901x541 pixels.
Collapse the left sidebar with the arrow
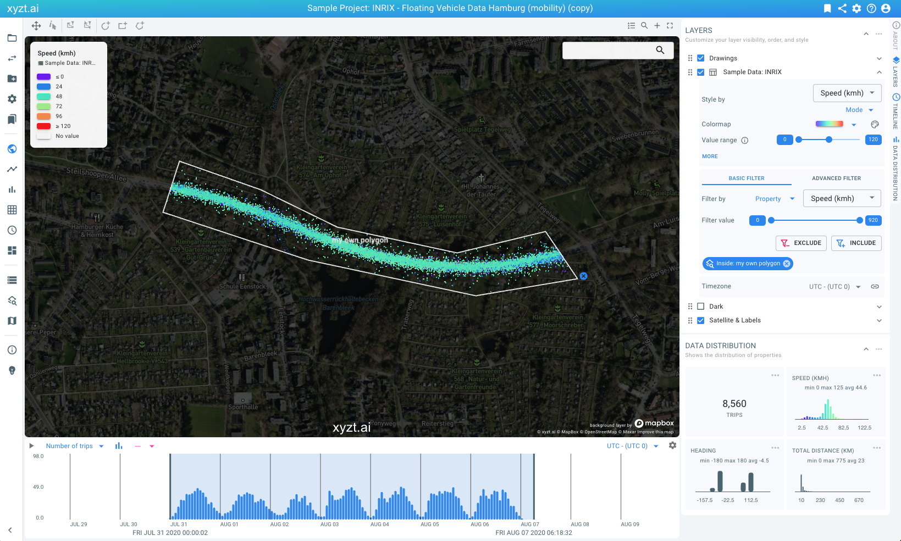click(10, 530)
